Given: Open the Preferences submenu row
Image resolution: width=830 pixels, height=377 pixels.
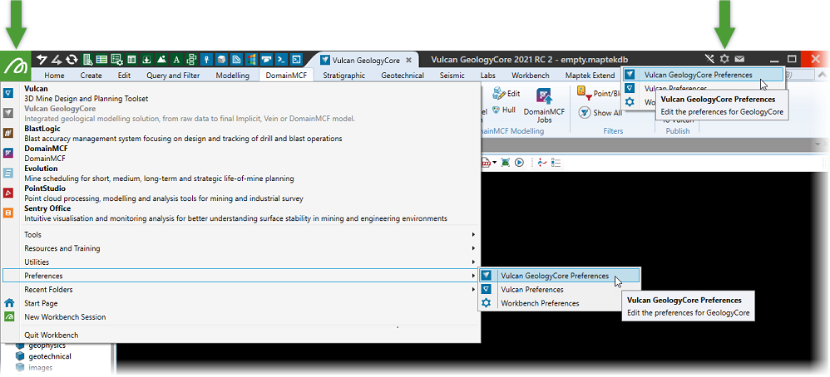Looking at the screenshot, I should tap(240, 276).
